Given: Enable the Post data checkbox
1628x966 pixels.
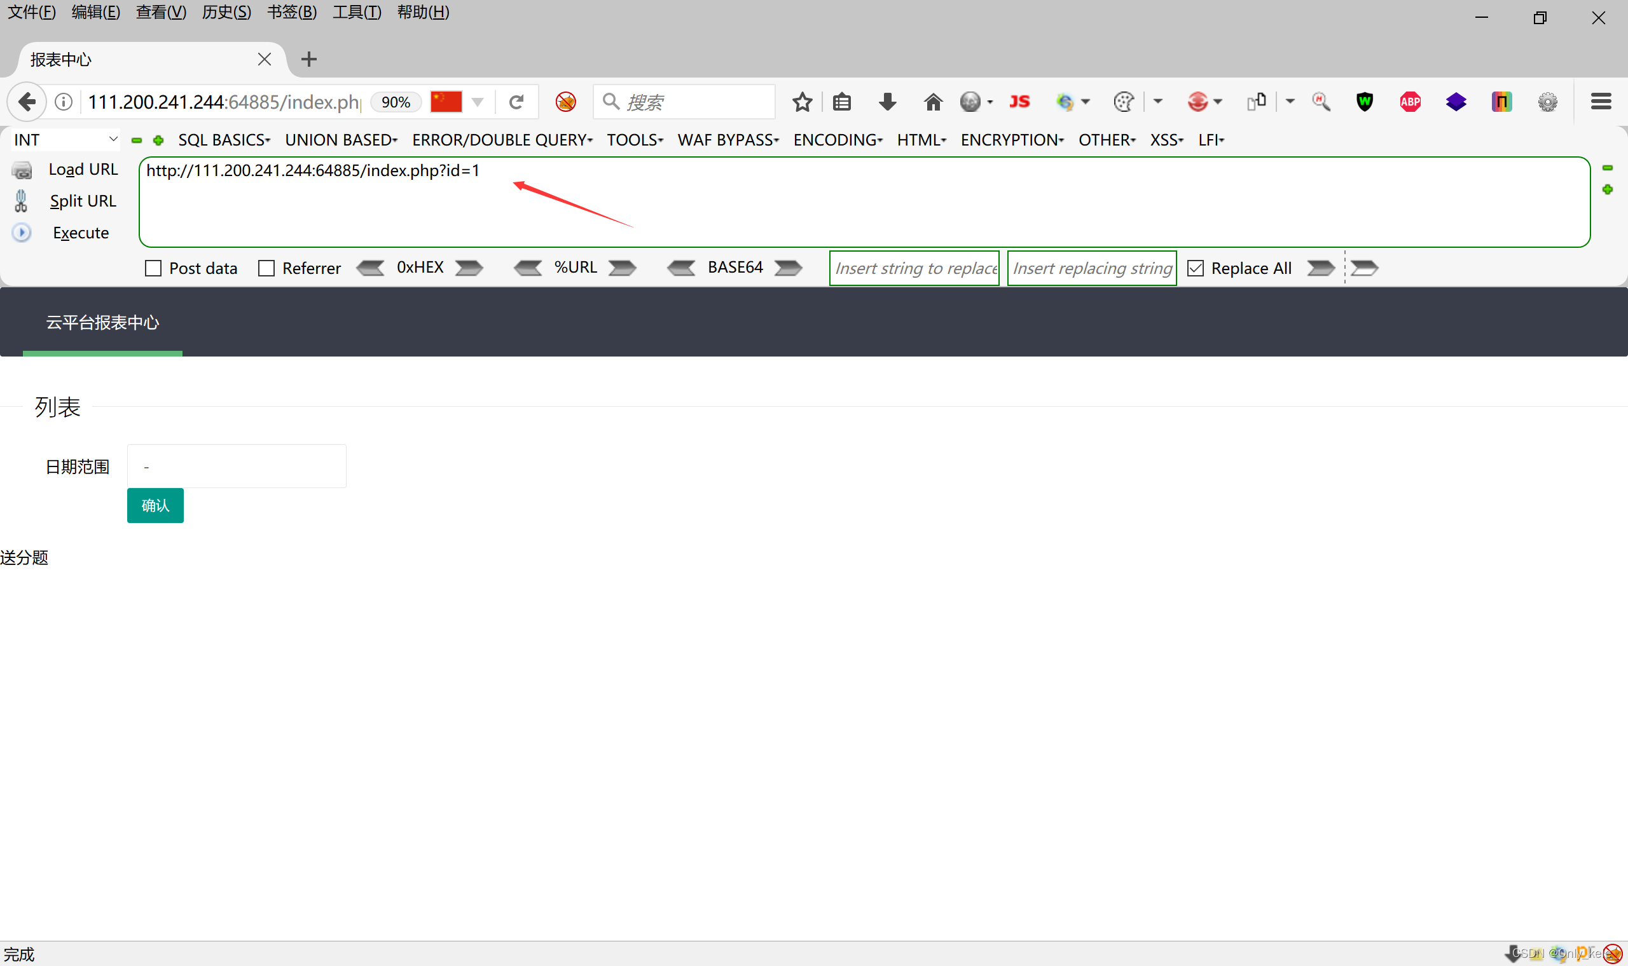Looking at the screenshot, I should point(153,268).
